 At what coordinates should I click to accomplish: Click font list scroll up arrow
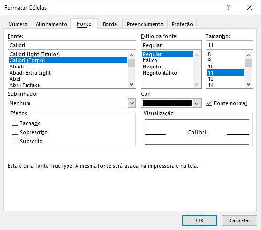132,55
